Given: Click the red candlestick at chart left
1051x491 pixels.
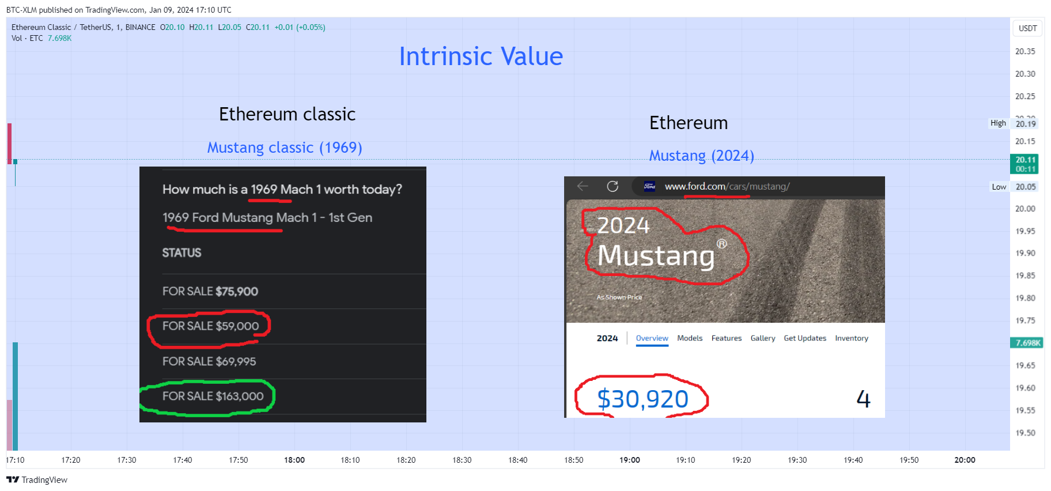Looking at the screenshot, I should (9, 143).
